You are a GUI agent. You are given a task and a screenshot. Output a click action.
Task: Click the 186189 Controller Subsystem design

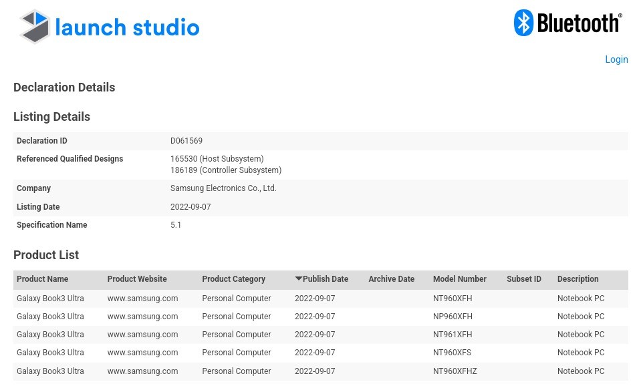(225, 170)
